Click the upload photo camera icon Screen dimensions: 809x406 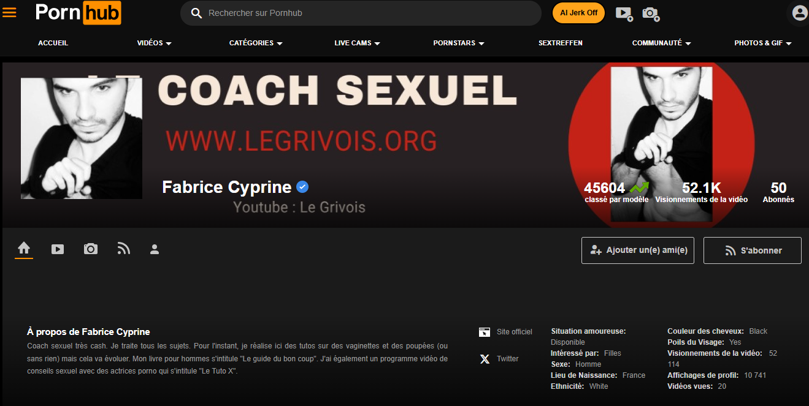point(651,13)
